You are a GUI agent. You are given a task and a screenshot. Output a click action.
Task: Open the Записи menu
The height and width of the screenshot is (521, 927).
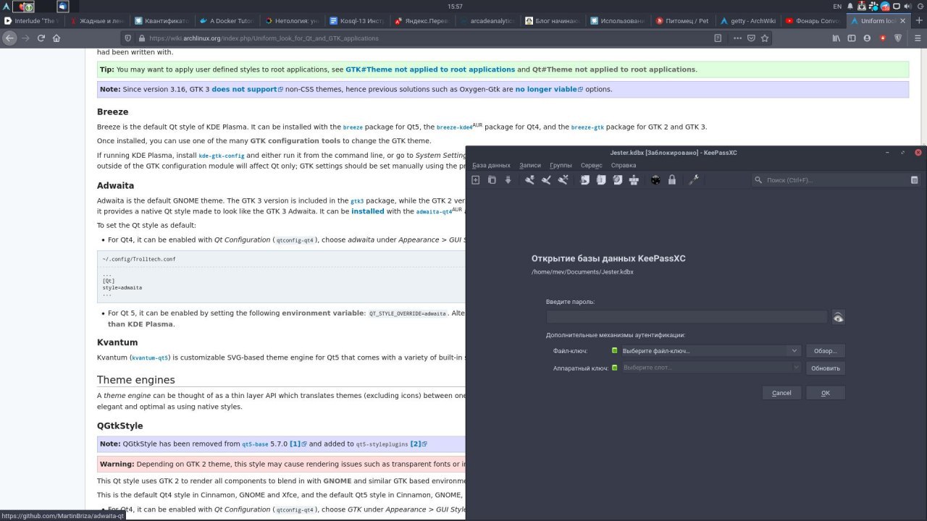(x=530, y=166)
